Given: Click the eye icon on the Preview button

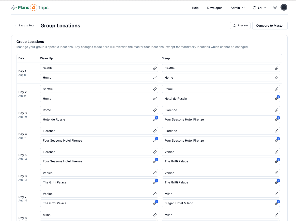Looking at the screenshot, I should (x=235, y=25).
